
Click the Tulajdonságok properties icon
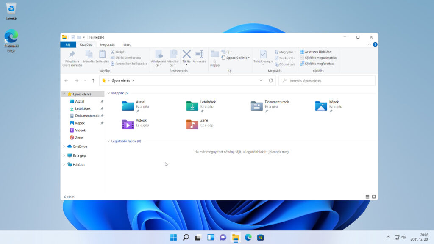(263, 54)
